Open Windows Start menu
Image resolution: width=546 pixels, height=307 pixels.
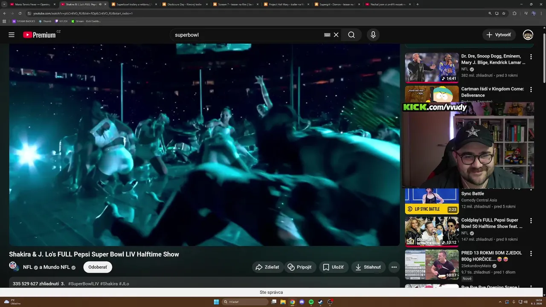click(216, 302)
